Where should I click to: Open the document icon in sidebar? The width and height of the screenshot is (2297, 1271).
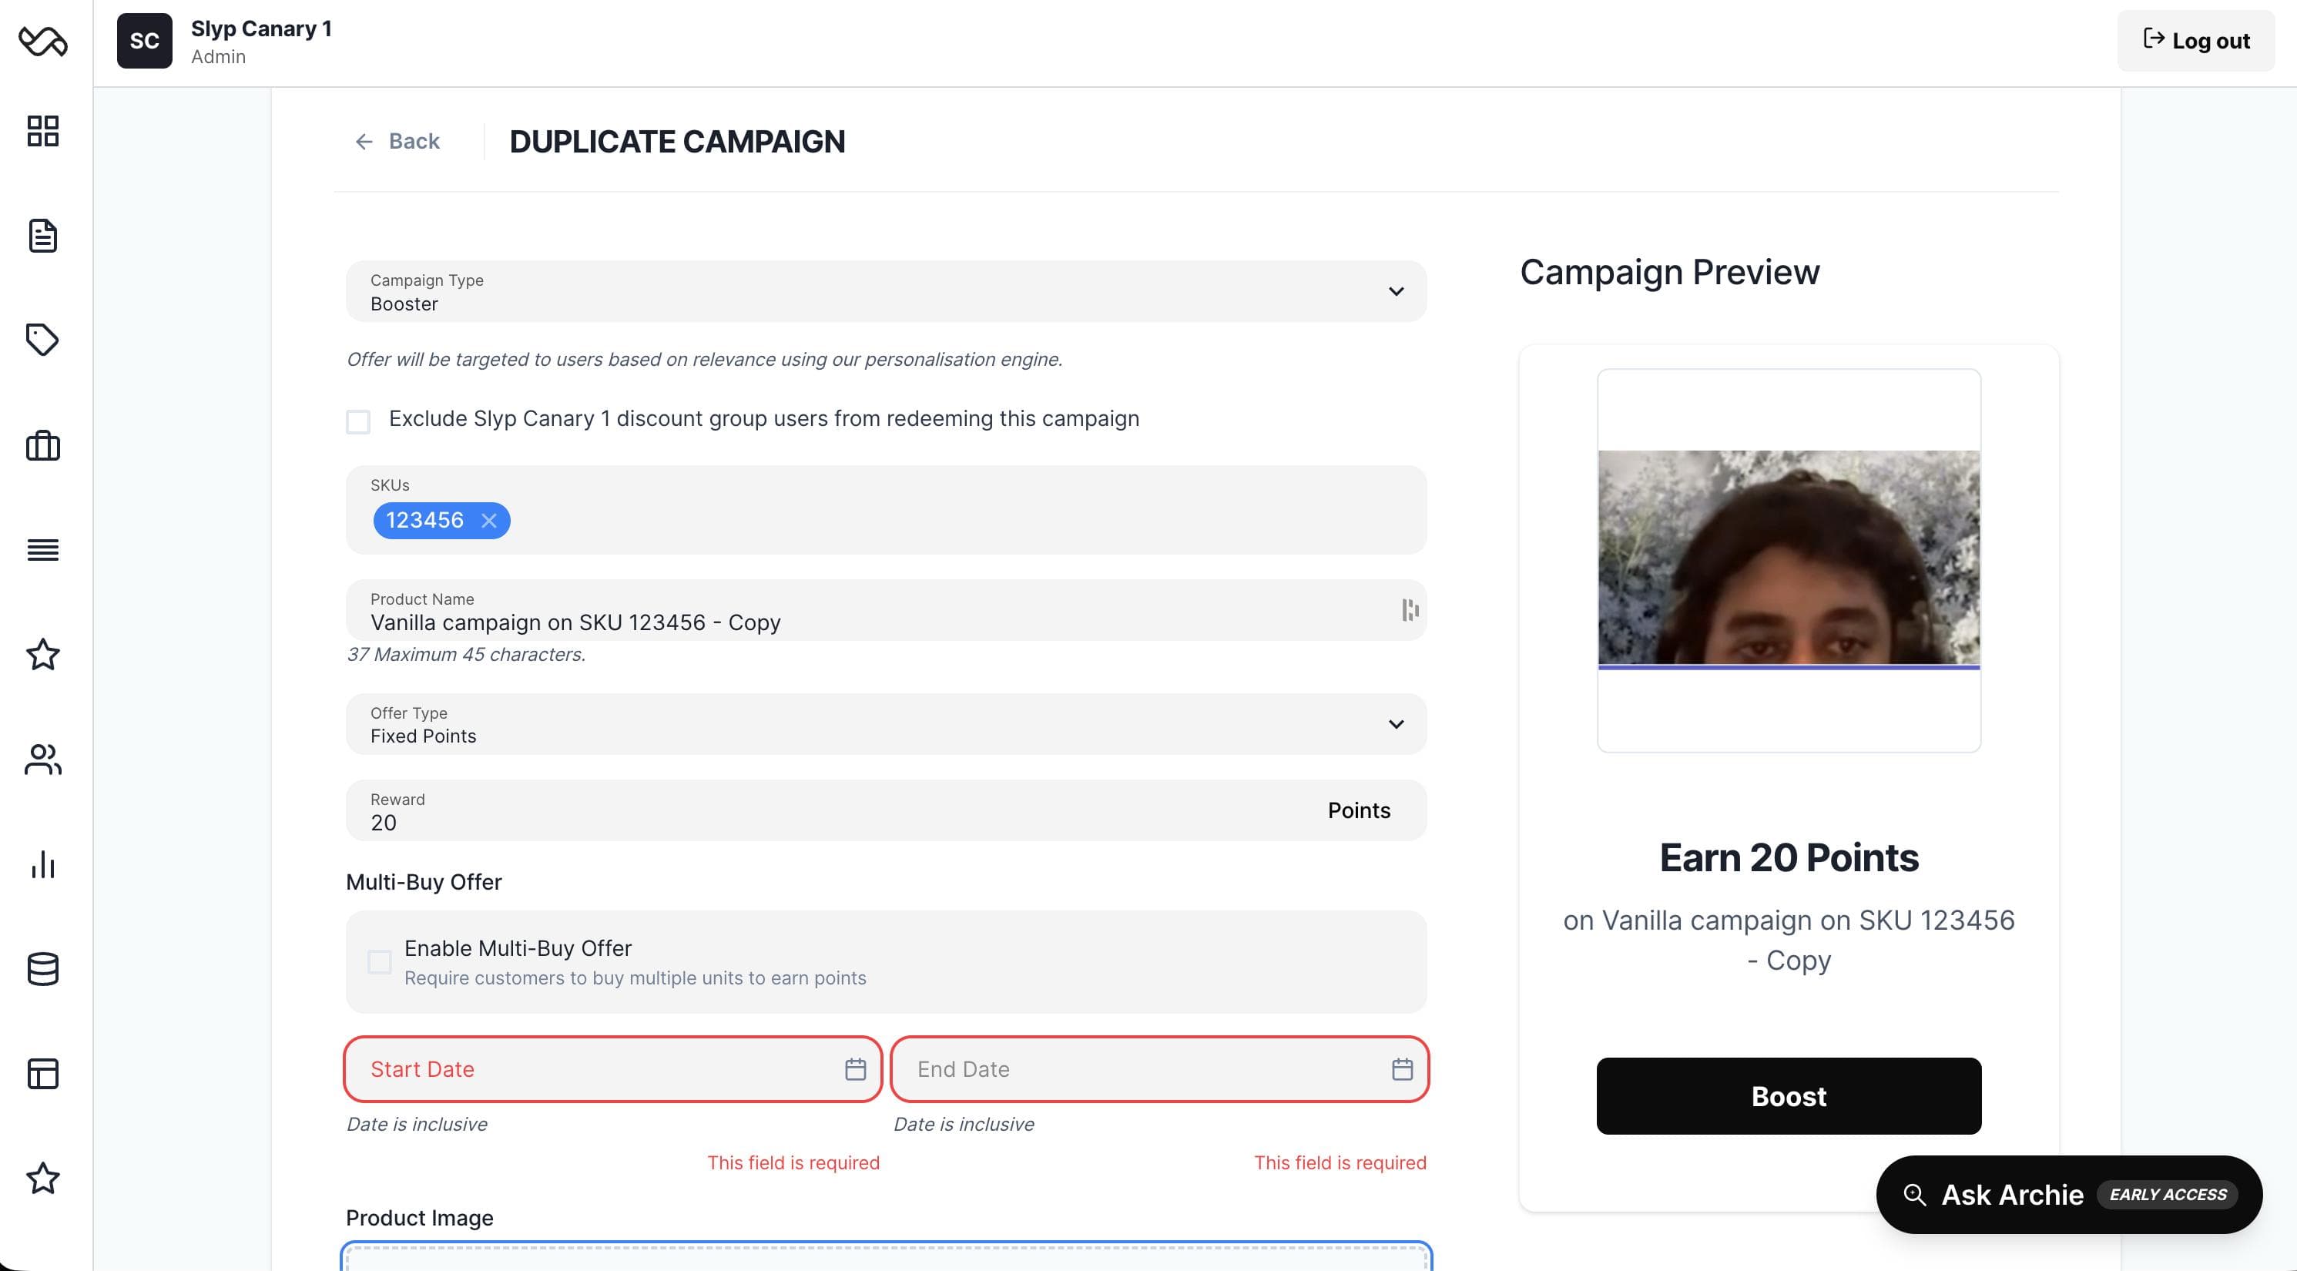(43, 236)
